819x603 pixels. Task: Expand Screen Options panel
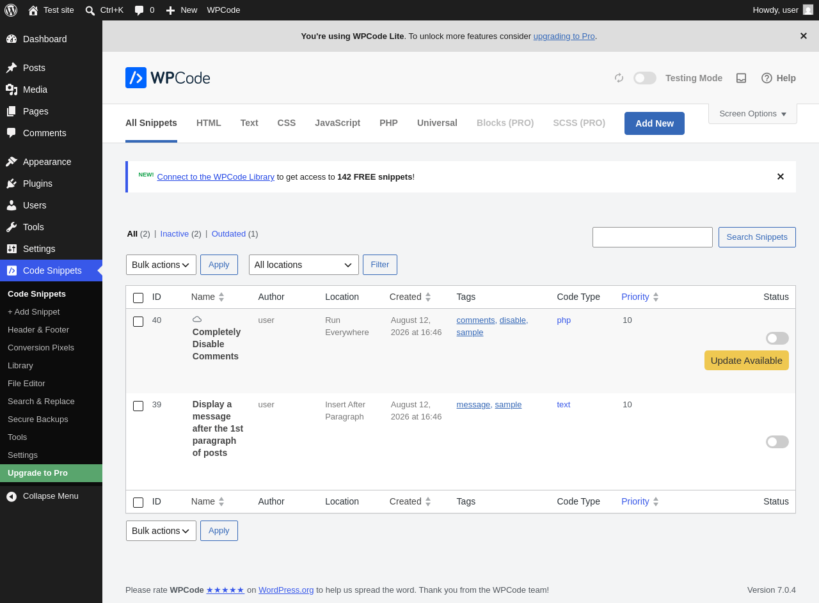click(x=752, y=114)
